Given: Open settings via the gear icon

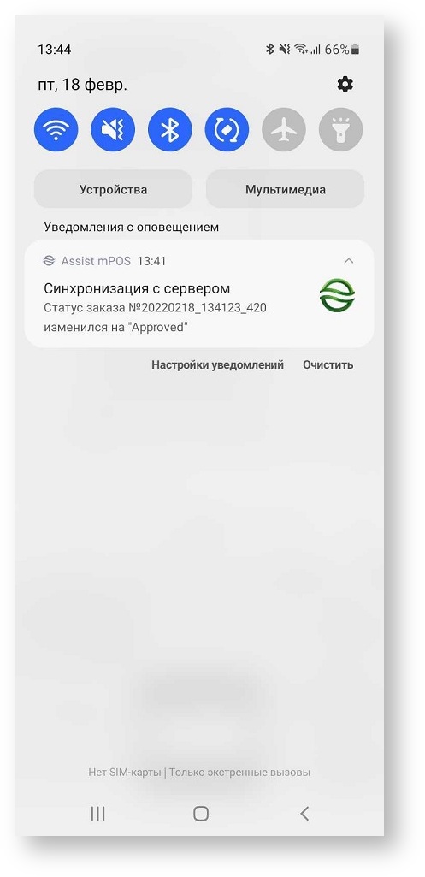Looking at the screenshot, I should pos(345,85).
